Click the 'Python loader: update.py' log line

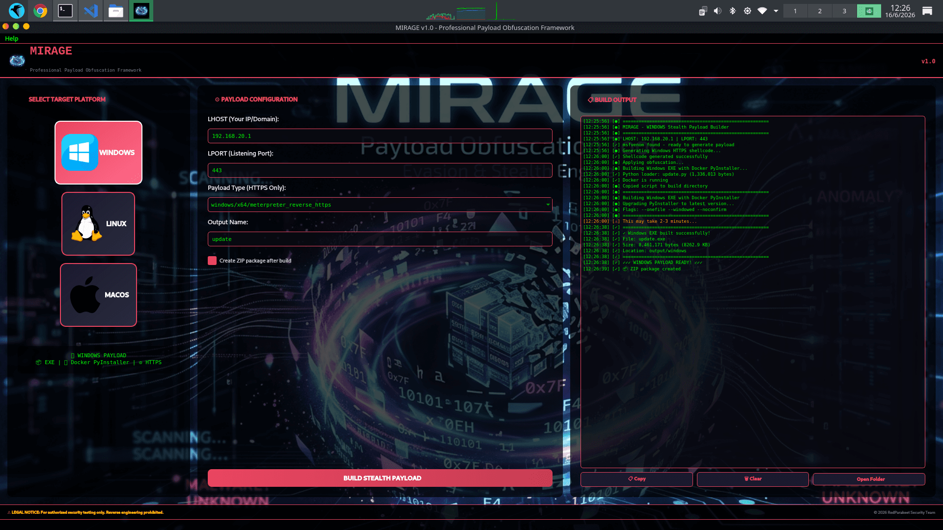[x=659, y=174]
